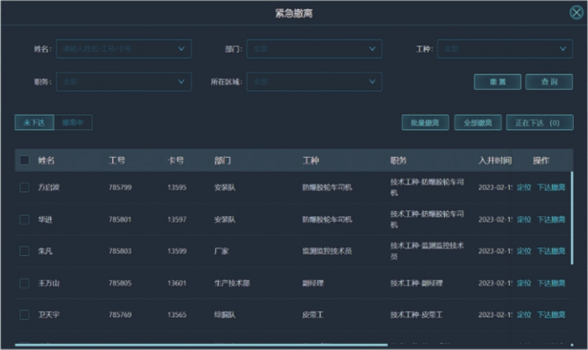
Task: Click the 工号 column header
Action: click(x=117, y=160)
